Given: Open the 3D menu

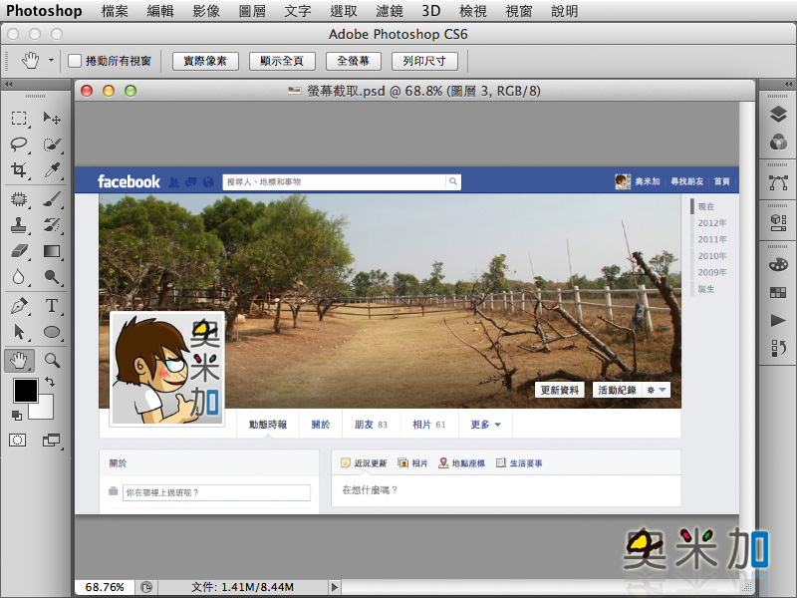Looking at the screenshot, I should 431,11.
